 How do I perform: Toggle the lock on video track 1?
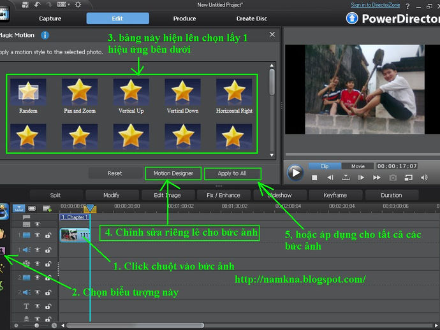[48, 235]
